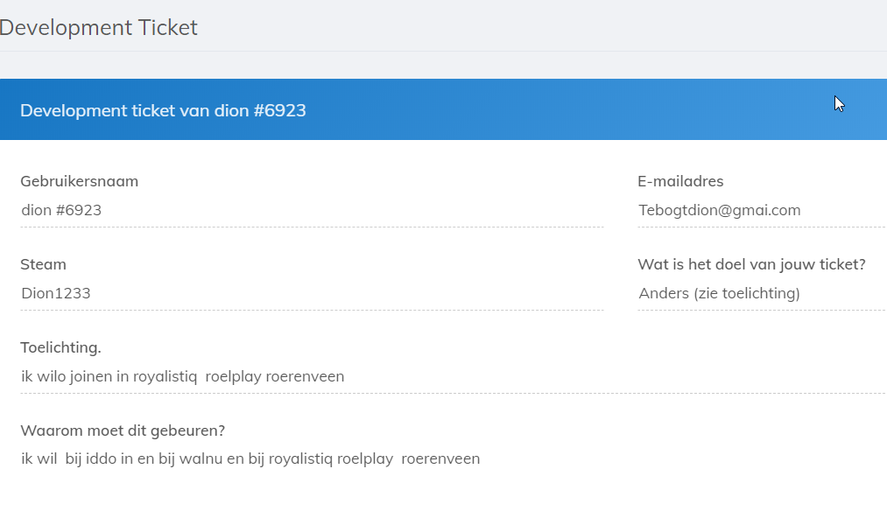Select the 'Steam' field label
Screen dimensions: 887x511
(43, 264)
